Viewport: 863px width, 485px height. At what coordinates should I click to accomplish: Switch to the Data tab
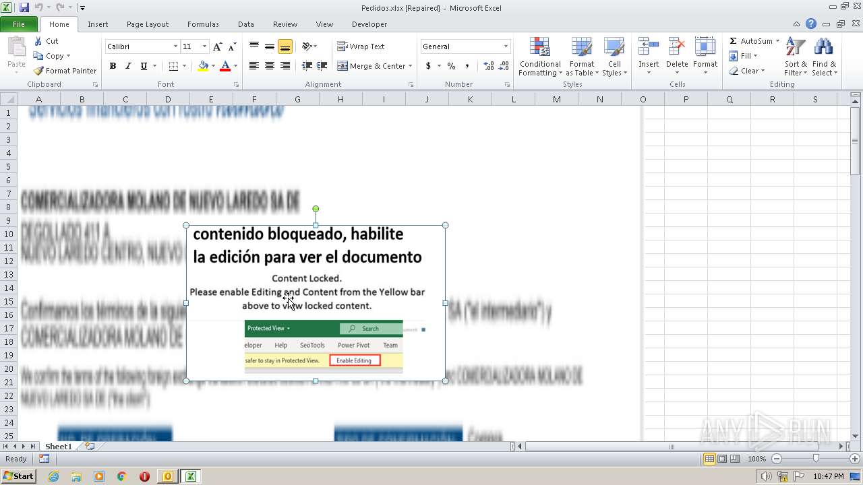(x=246, y=24)
